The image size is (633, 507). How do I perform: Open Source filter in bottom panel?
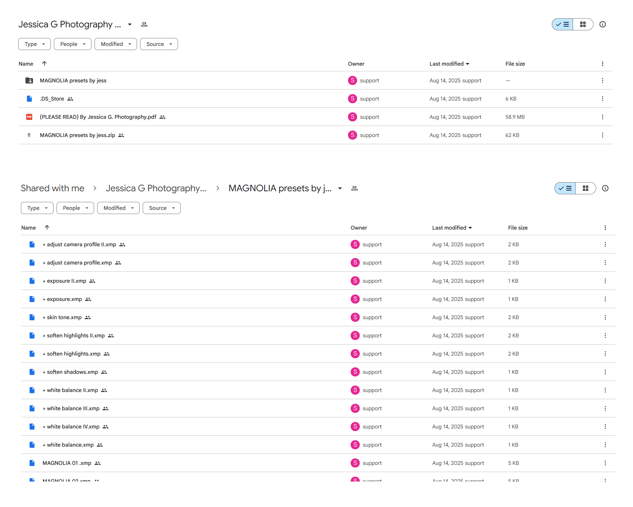pyautogui.click(x=162, y=208)
